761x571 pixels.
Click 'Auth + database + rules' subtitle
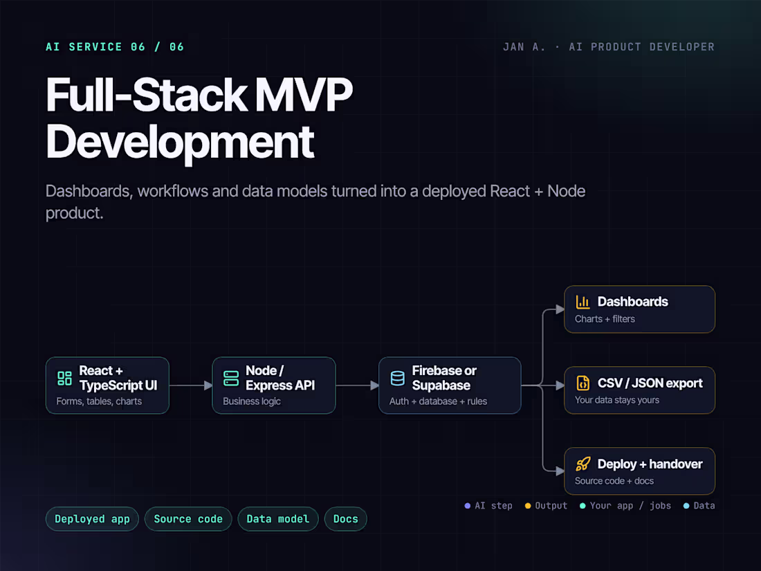point(438,401)
